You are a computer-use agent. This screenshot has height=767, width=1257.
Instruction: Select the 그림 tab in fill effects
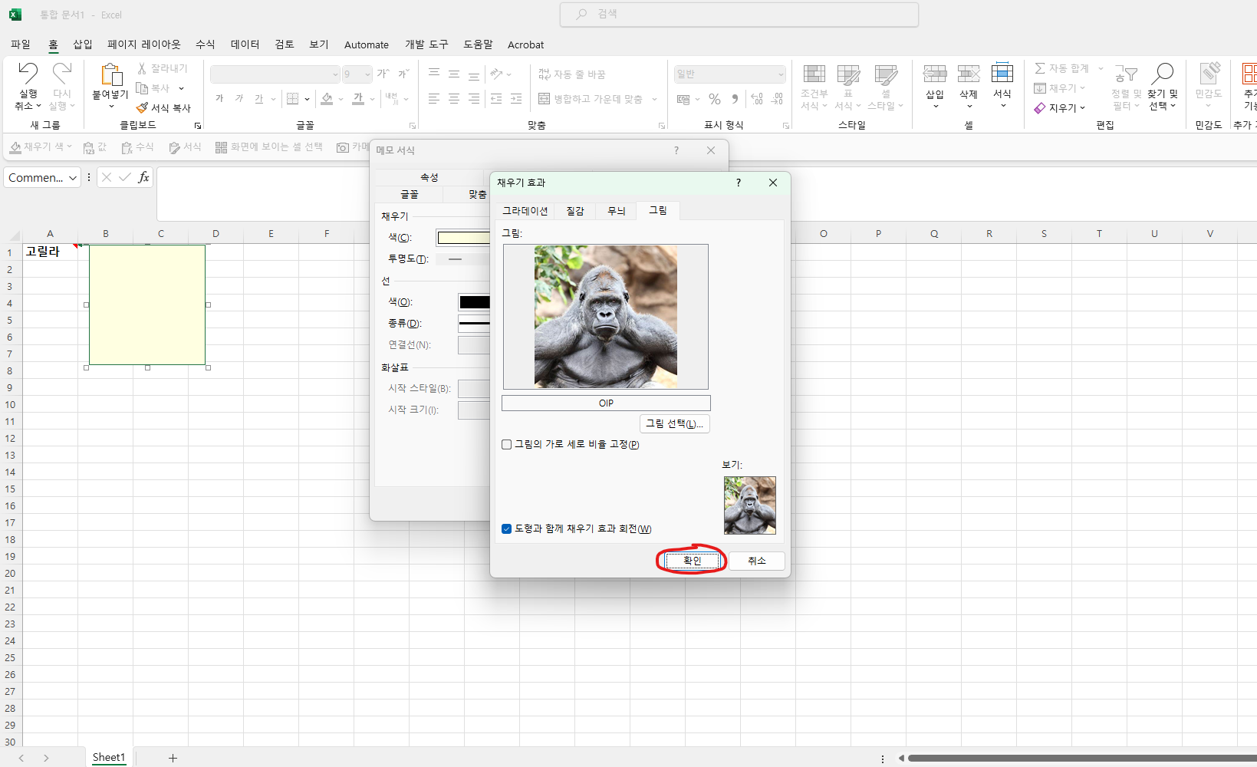[658, 210]
